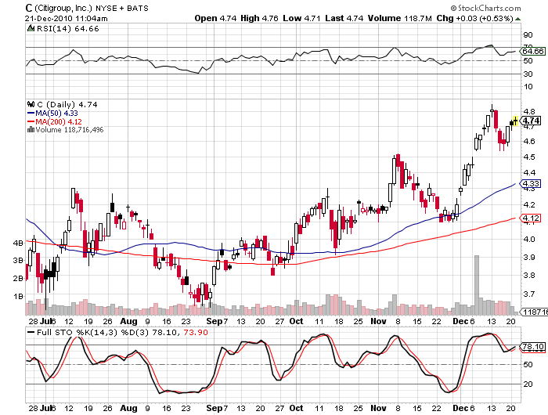548x415 pixels.
Task: Click the tall volume spike bar in December
Action: [x=476, y=285]
